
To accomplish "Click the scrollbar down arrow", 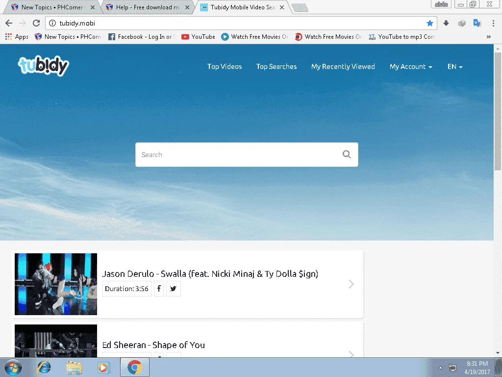I will [x=498, y=353].
